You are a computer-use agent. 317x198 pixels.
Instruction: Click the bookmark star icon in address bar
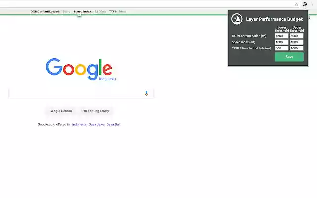296,4
